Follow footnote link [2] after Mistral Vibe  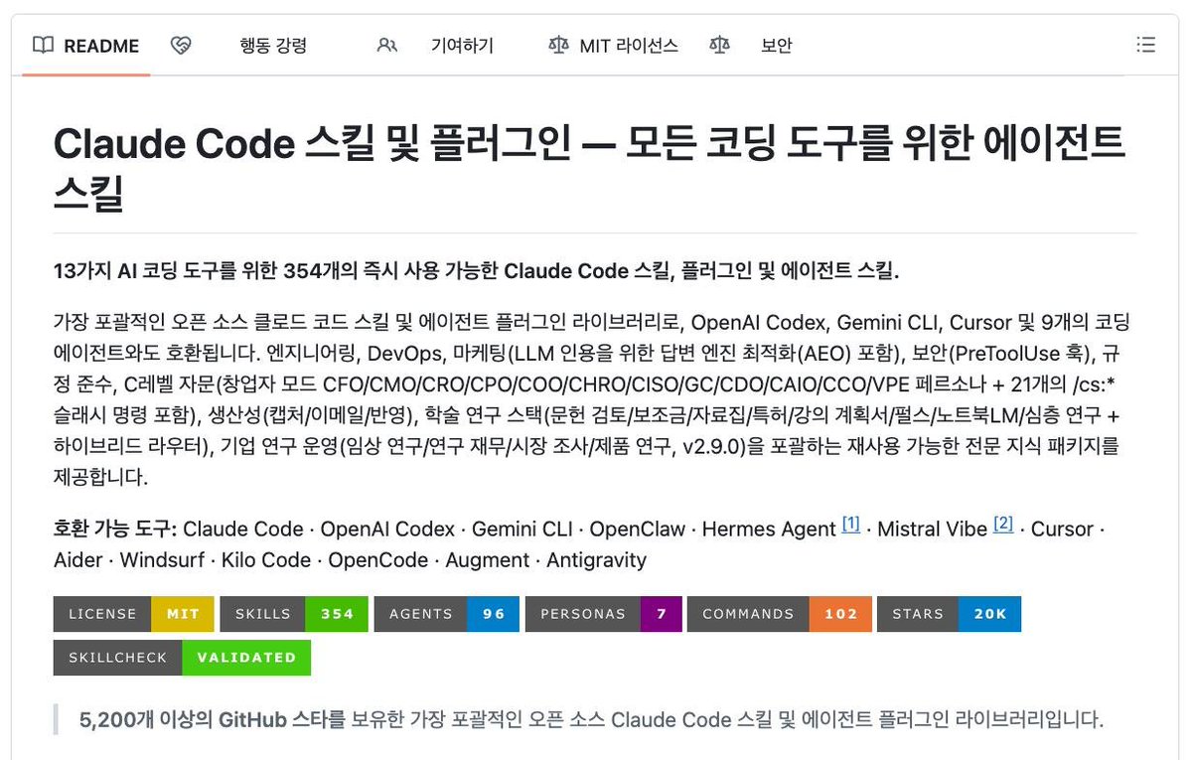1003,524
